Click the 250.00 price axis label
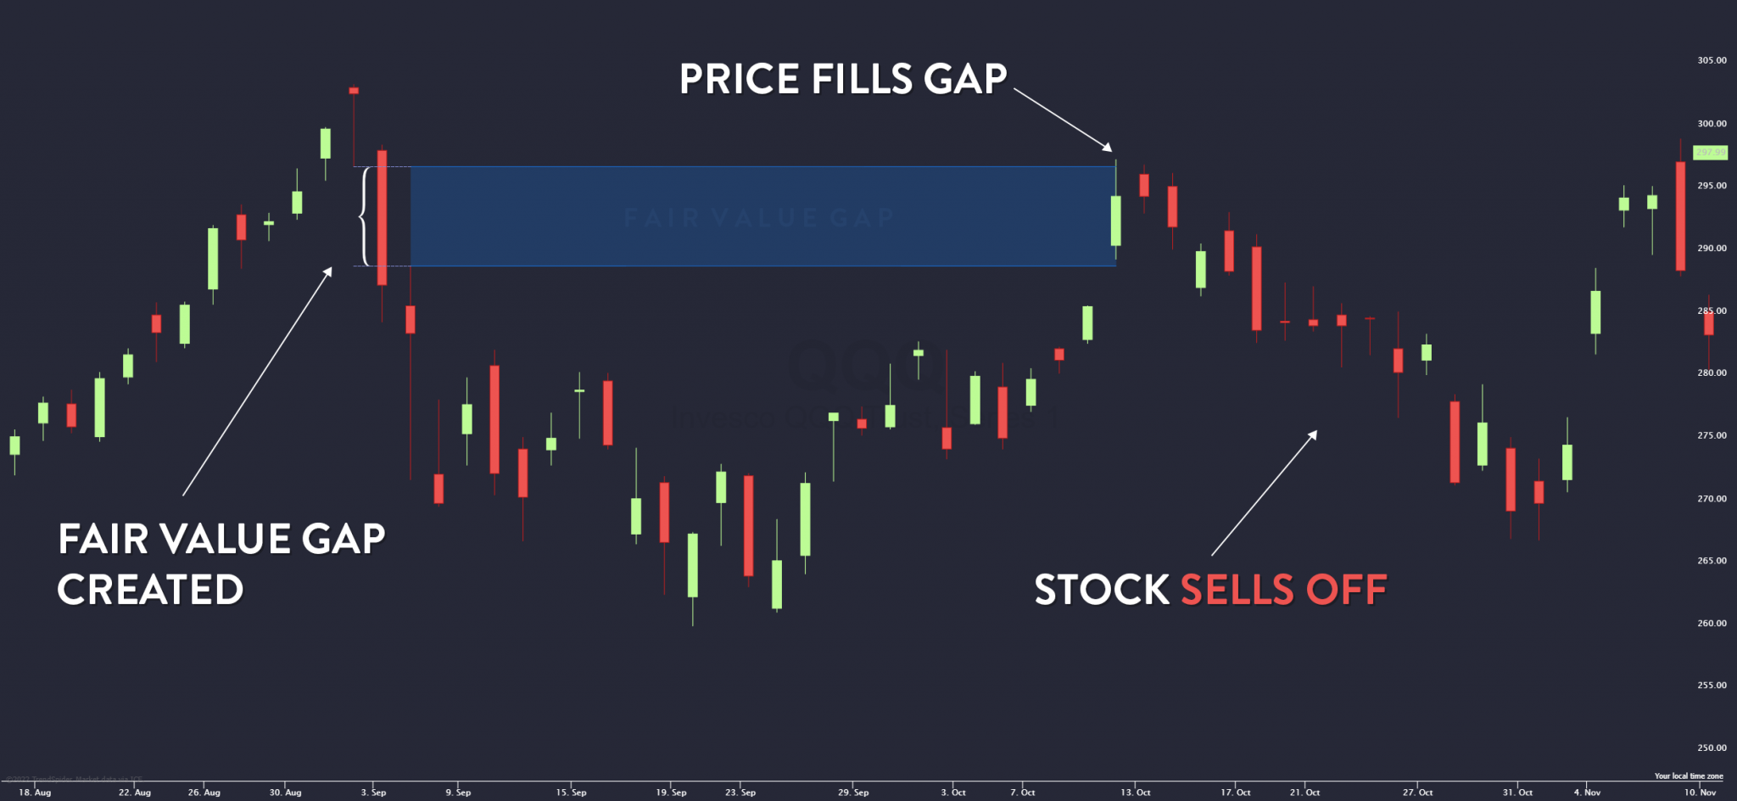Image resolution: width=1737 pixels, height=801 pixels. pos(1712,748)
